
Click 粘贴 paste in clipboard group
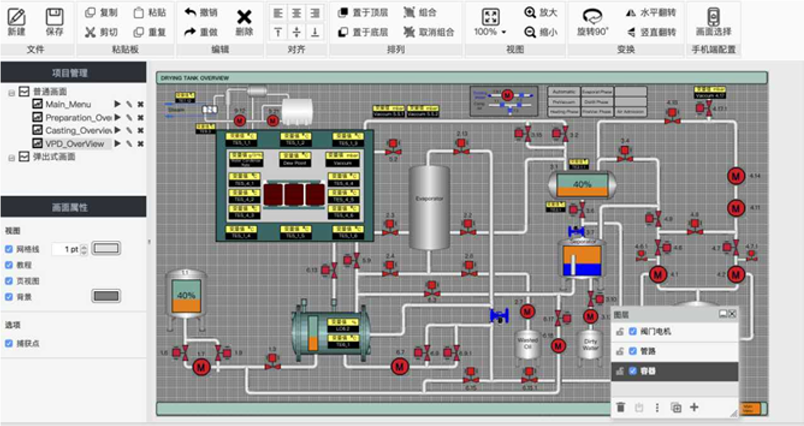(x=149, y=13)
